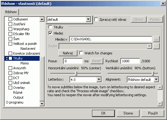Open the default preset dropdown
This screenshot has width=167, height=120.
coord(88,20)
